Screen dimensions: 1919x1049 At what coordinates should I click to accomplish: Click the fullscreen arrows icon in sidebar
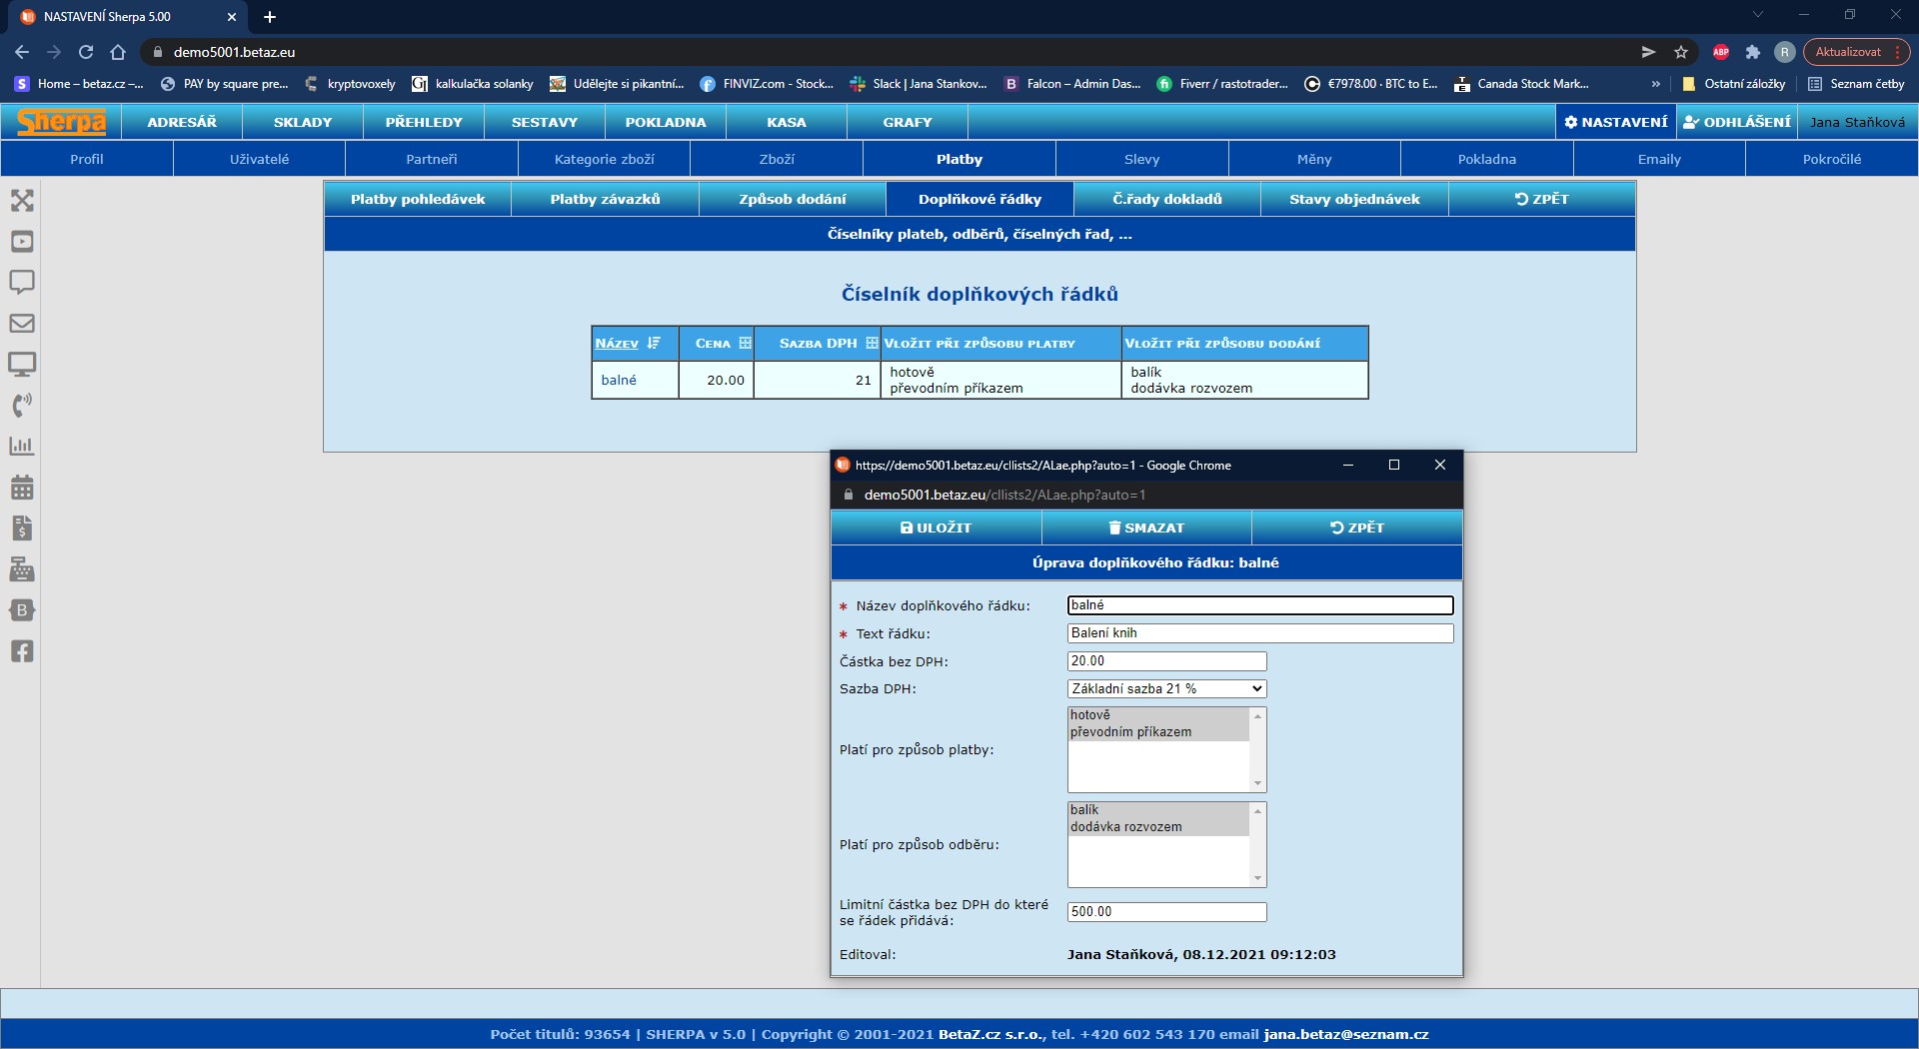coord(22,201)
